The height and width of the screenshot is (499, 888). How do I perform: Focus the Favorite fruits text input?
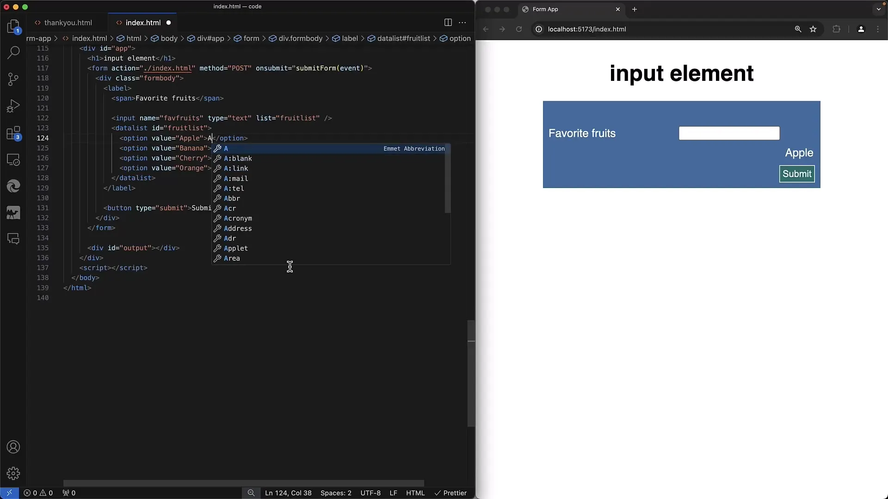point(729,133)
